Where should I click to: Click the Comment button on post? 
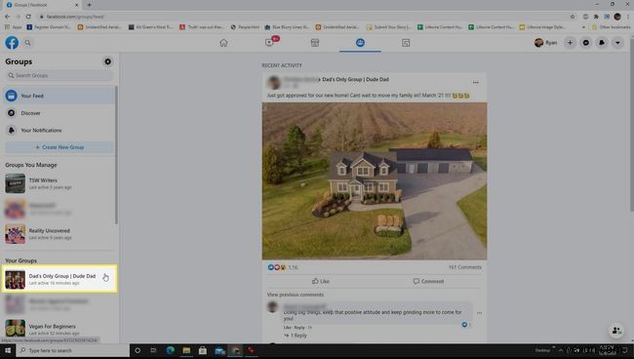[x=428, y=281]
